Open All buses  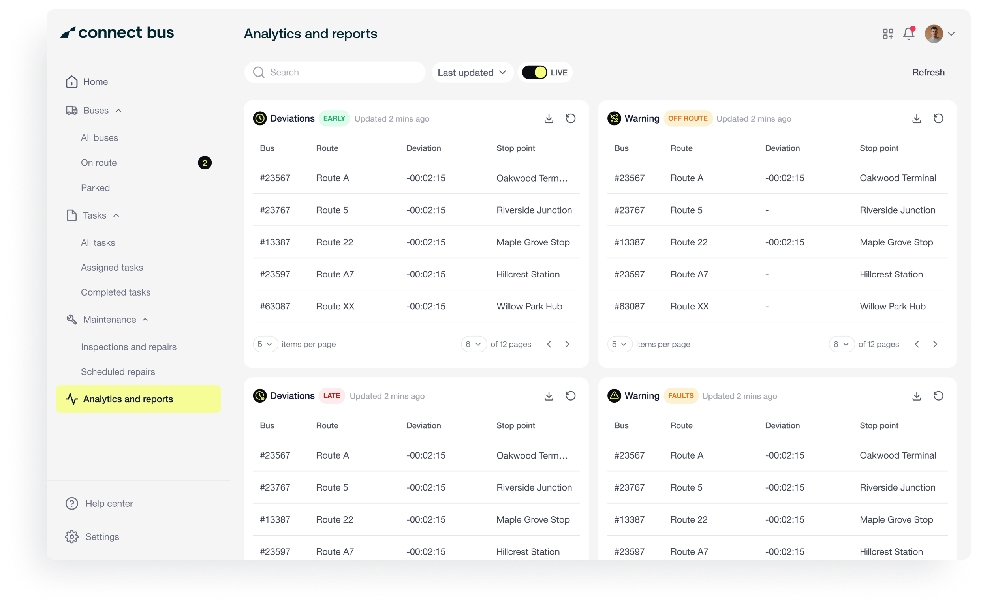click(100, 138)
